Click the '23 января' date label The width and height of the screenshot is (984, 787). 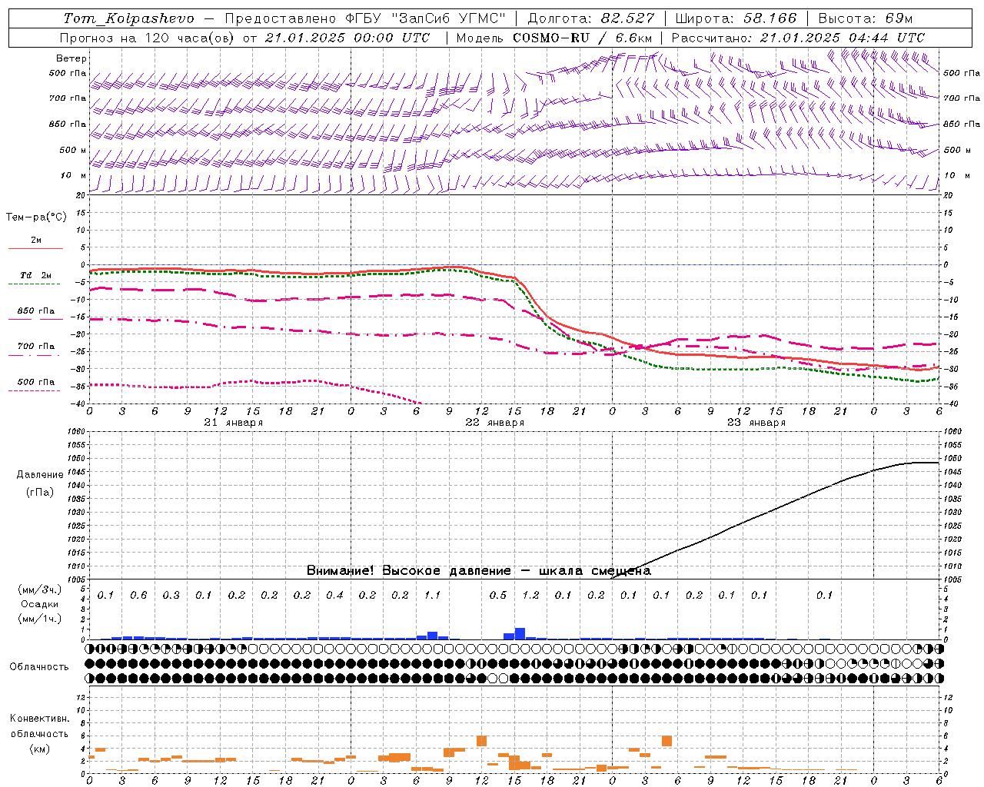tap(756, 423)
